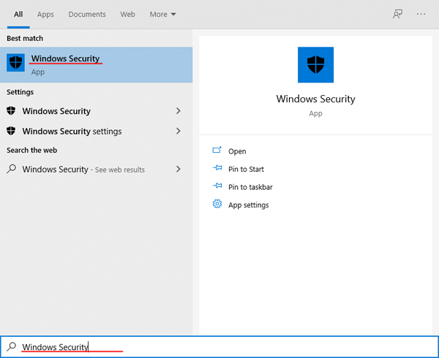This screenshot has height=358, width=439.
Task: Open the Documents tab
Action: (87, 15)
